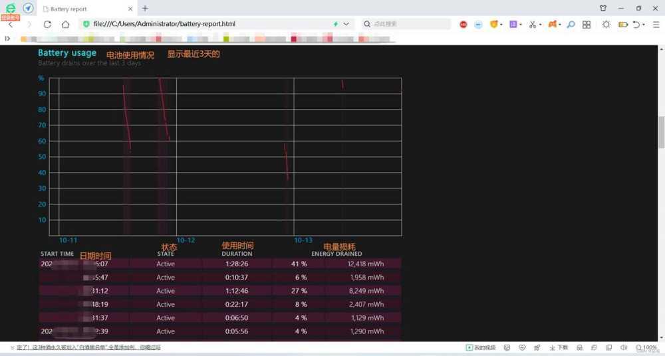Expand the address bar dropdown arrow
The height and width of the screenshot is (356, 665).
click(x=346, y=25)
